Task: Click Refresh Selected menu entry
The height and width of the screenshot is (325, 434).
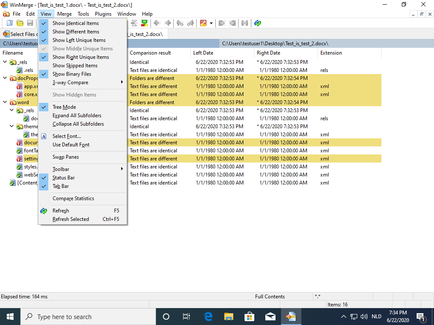Action: point(83,219)
